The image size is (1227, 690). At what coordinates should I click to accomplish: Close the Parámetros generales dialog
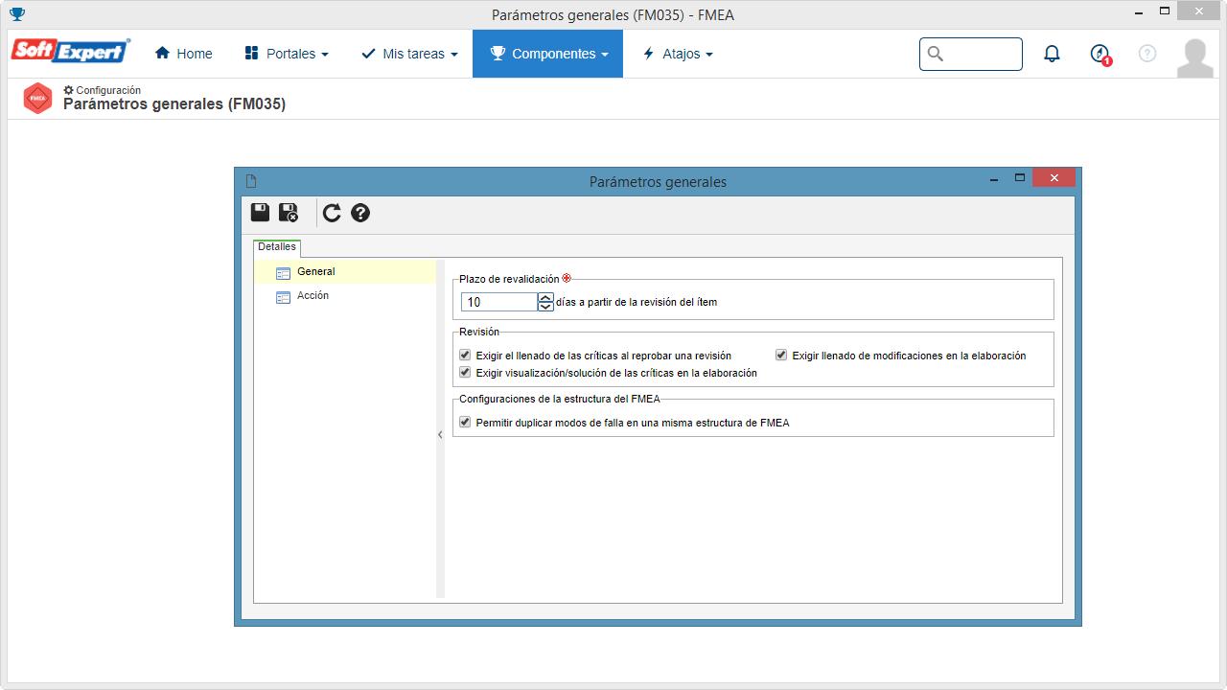(1053, 178)
